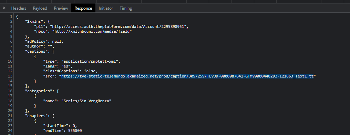This screenshot has height=135, width=350.
Task: Select the Response tab
Action: point(83,8)
